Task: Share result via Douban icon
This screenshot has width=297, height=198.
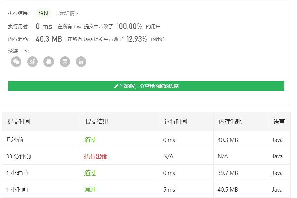Action: click(x=65, y=62)
